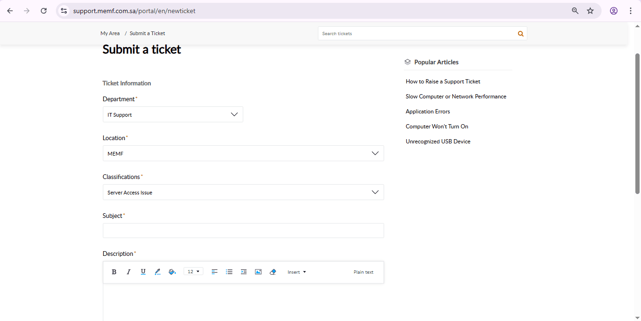The image size is (641, 321).
Task: Pick a font color in editor
Action: pos(158,272)
